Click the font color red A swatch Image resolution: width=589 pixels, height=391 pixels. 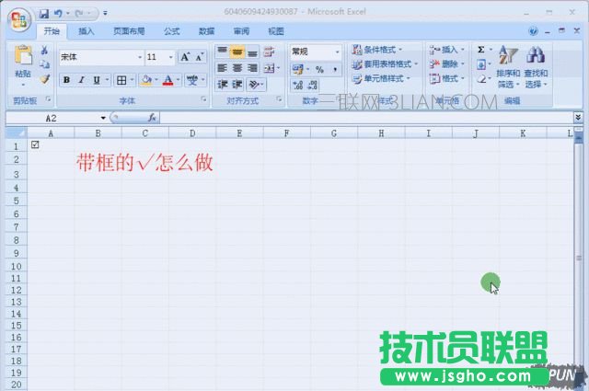pos(167,80)
